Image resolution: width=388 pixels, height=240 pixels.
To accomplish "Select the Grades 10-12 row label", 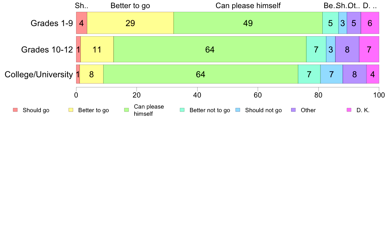I will (x=47, y=50).
